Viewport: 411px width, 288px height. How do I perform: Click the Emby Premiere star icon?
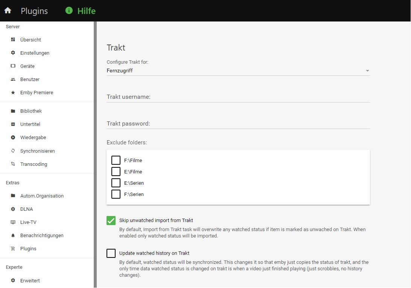click(13, 92)
